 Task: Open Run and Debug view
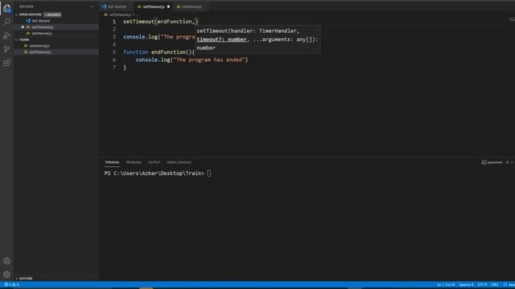[7, 35]
